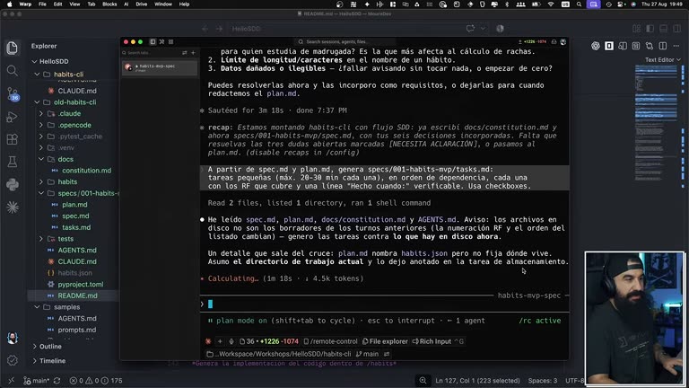Image resolution: width=689 pixels, height=388 pixels.
Task: Click the compare changes icon in editor toolbar
Action: 650,46
